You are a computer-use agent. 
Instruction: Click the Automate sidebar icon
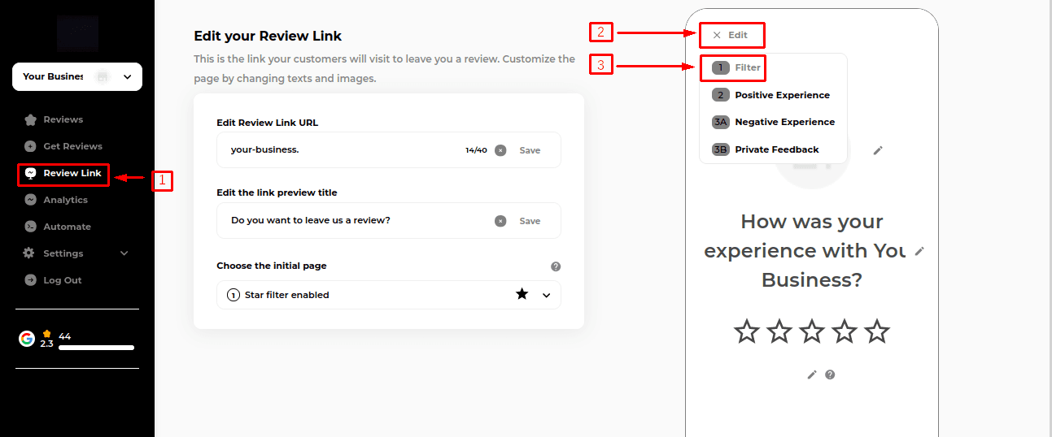[30, 227]
